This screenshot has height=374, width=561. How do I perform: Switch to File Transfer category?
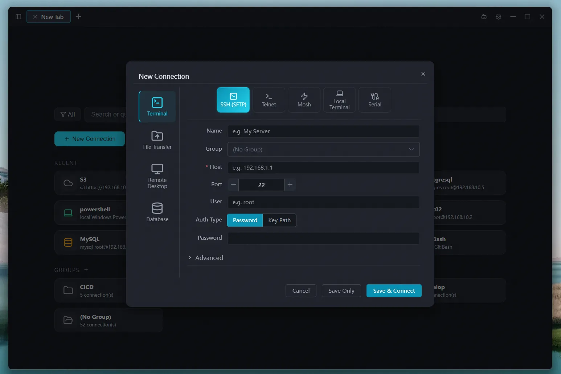[x=157, y=140]
